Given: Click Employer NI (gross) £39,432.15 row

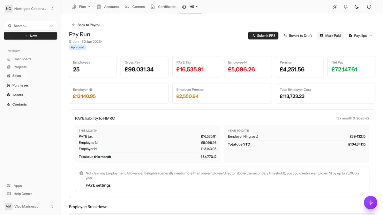Looking at the screenshot, I should coord(297,136).
